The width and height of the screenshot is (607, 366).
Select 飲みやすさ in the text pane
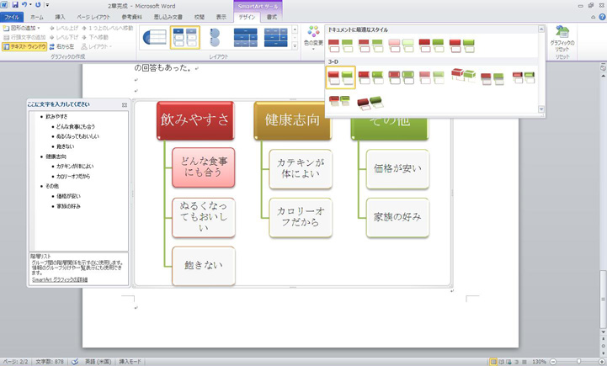pyautogui.click(x=56, y=116)
